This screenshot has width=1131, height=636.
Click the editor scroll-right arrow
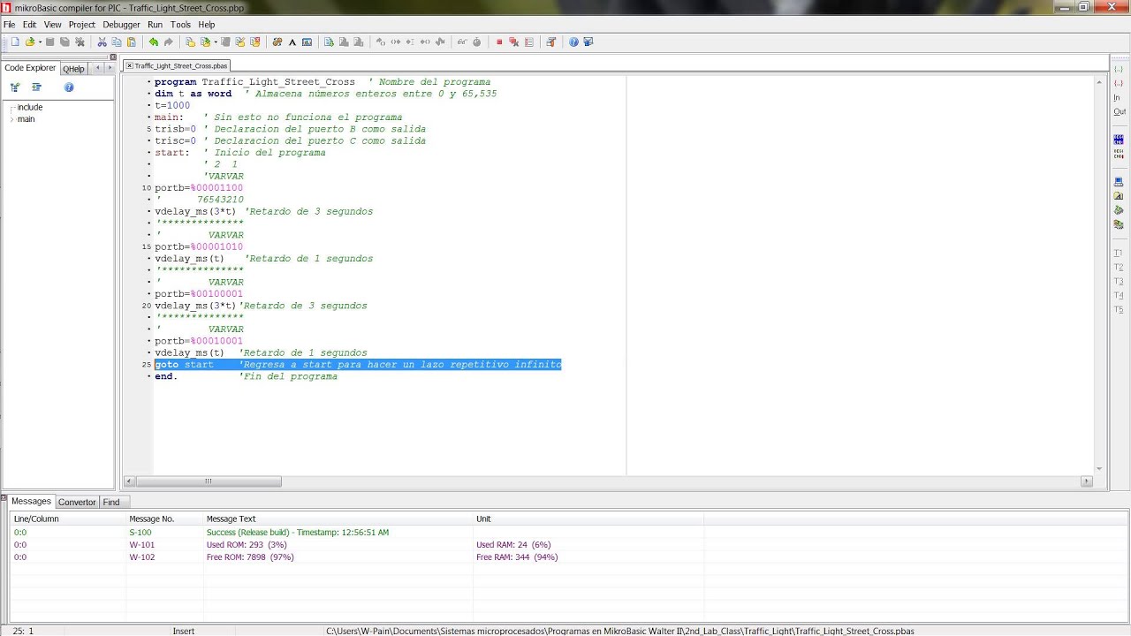click(1087, 481)
